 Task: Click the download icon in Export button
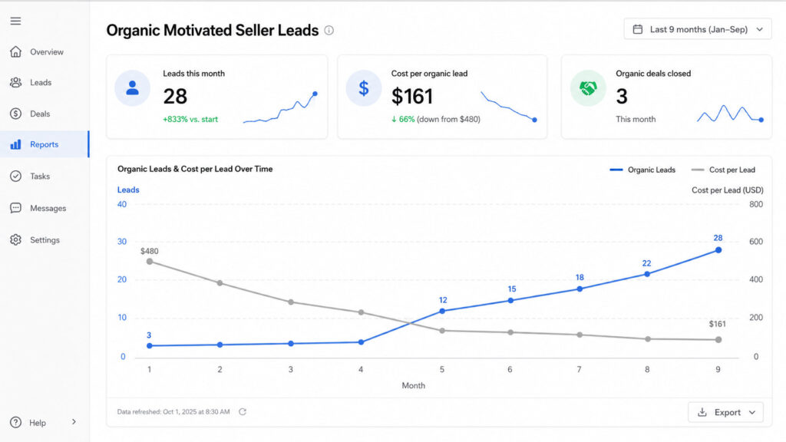[702, 412]
